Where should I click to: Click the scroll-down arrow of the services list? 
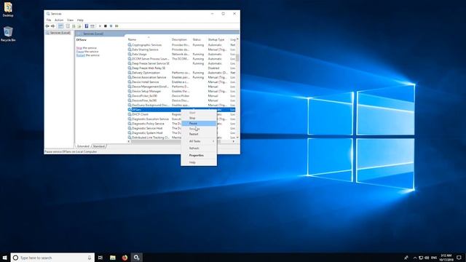(237, 138)
